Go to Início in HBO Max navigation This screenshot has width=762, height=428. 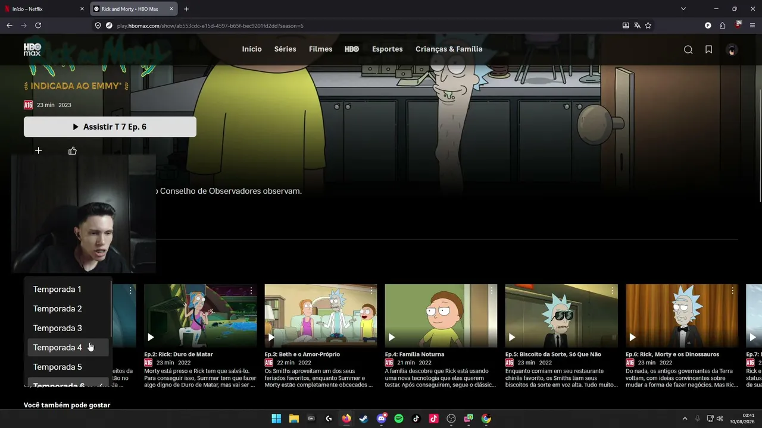click(252, 49)
